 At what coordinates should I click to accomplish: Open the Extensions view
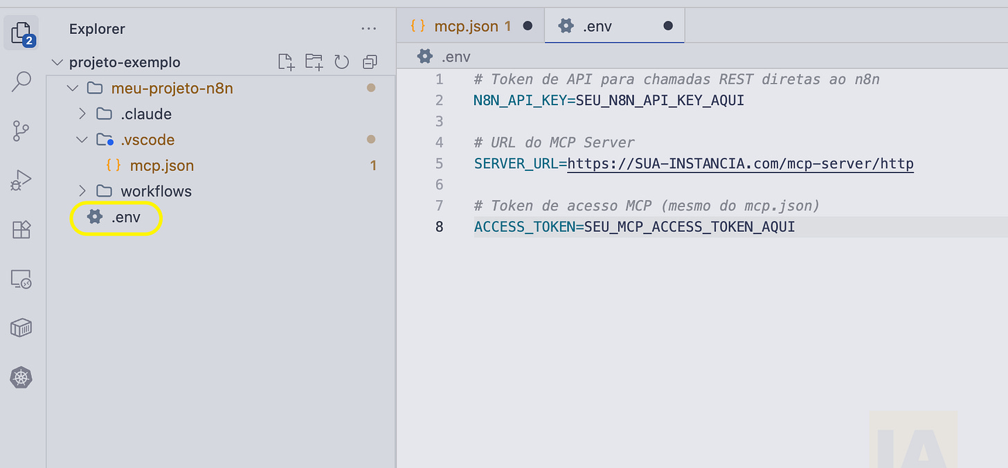pyautogui.click(x=21, y=229)
